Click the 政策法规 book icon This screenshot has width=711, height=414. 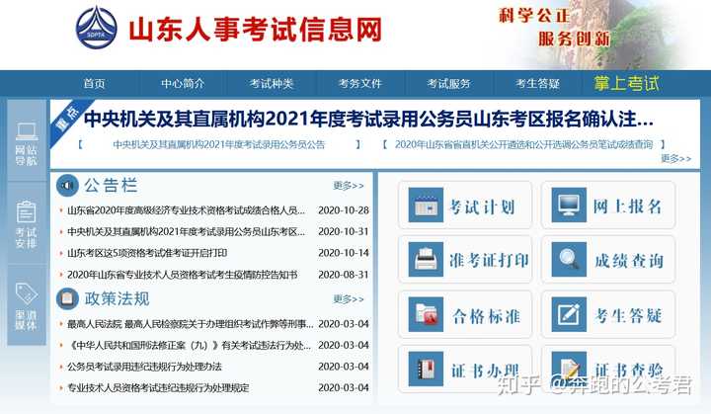[67, 298]
